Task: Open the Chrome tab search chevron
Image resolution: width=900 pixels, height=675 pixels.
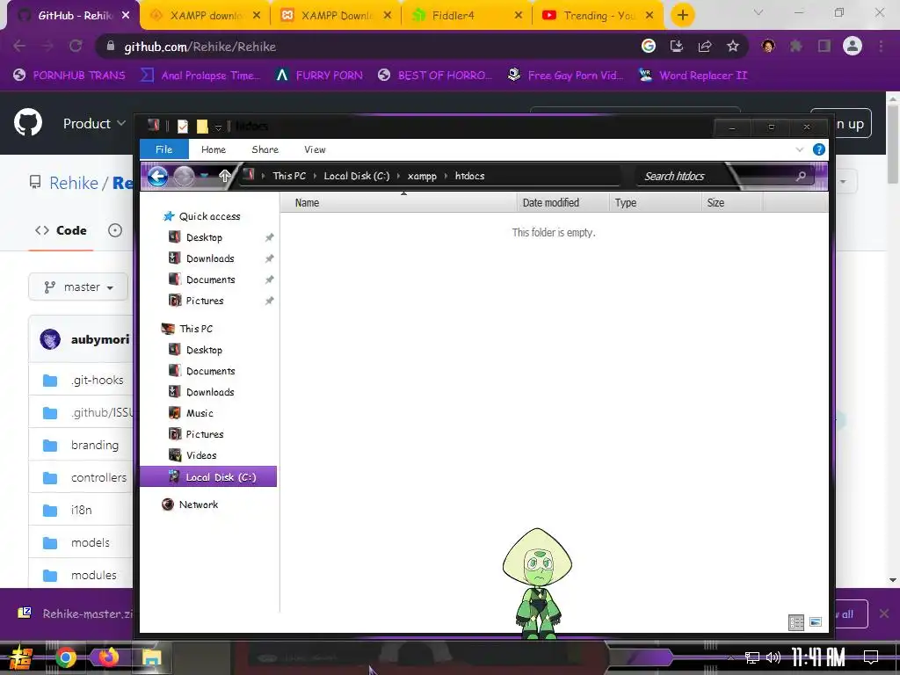Action: click(758, 12)
